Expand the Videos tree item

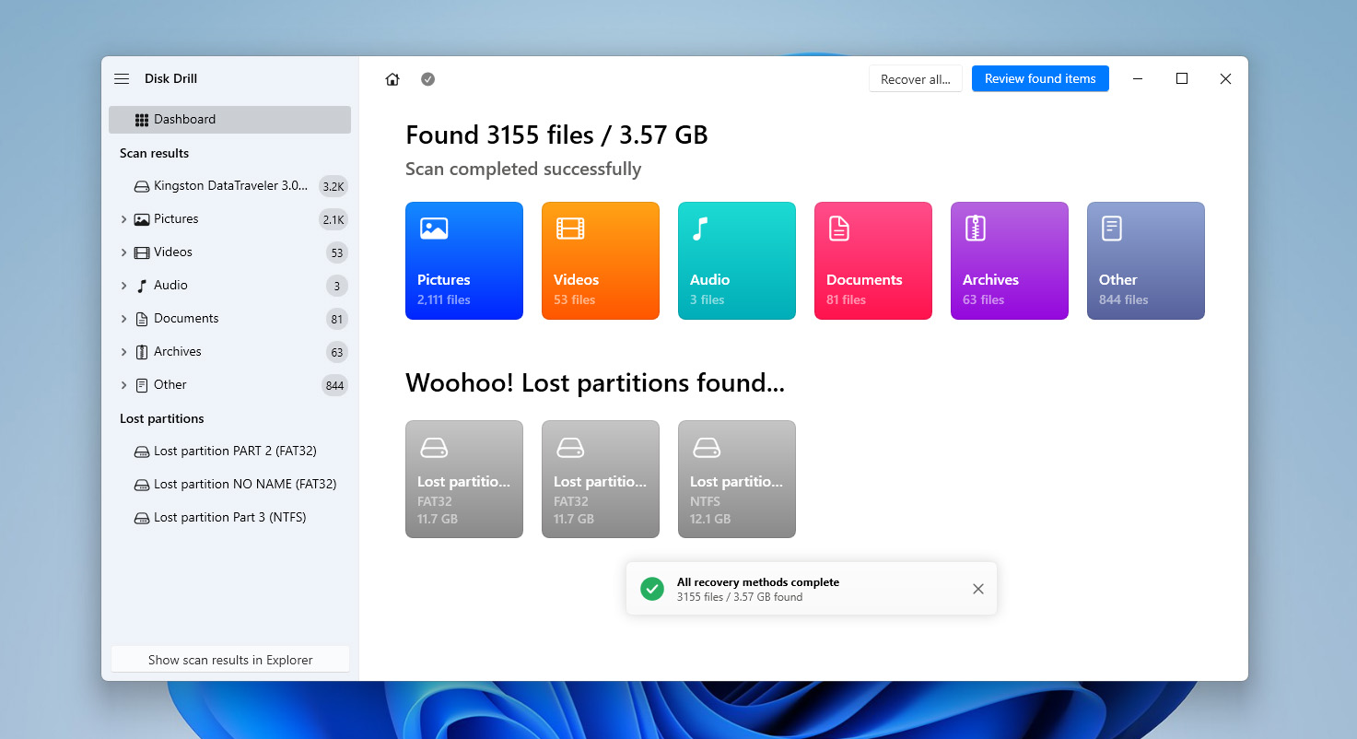point(124,252)
